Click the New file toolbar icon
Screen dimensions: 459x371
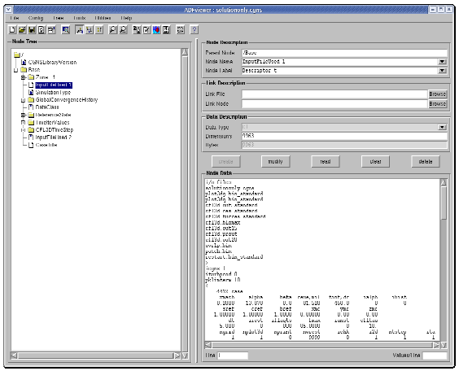pyautogui.click(x=12, y=29)
